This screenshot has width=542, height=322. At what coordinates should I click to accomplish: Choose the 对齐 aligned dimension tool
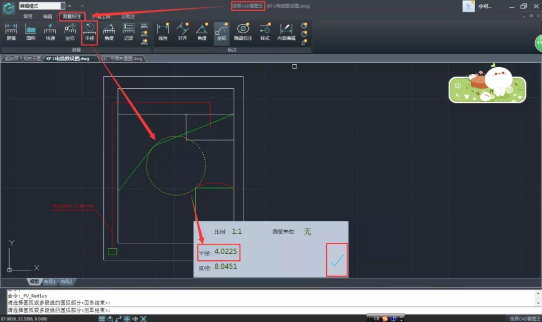tap(182, 31)
